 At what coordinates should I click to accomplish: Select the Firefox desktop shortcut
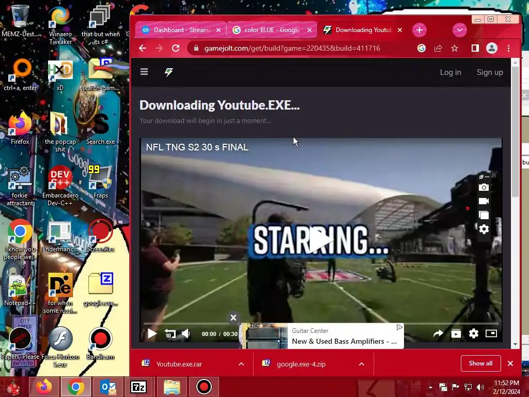20,128
